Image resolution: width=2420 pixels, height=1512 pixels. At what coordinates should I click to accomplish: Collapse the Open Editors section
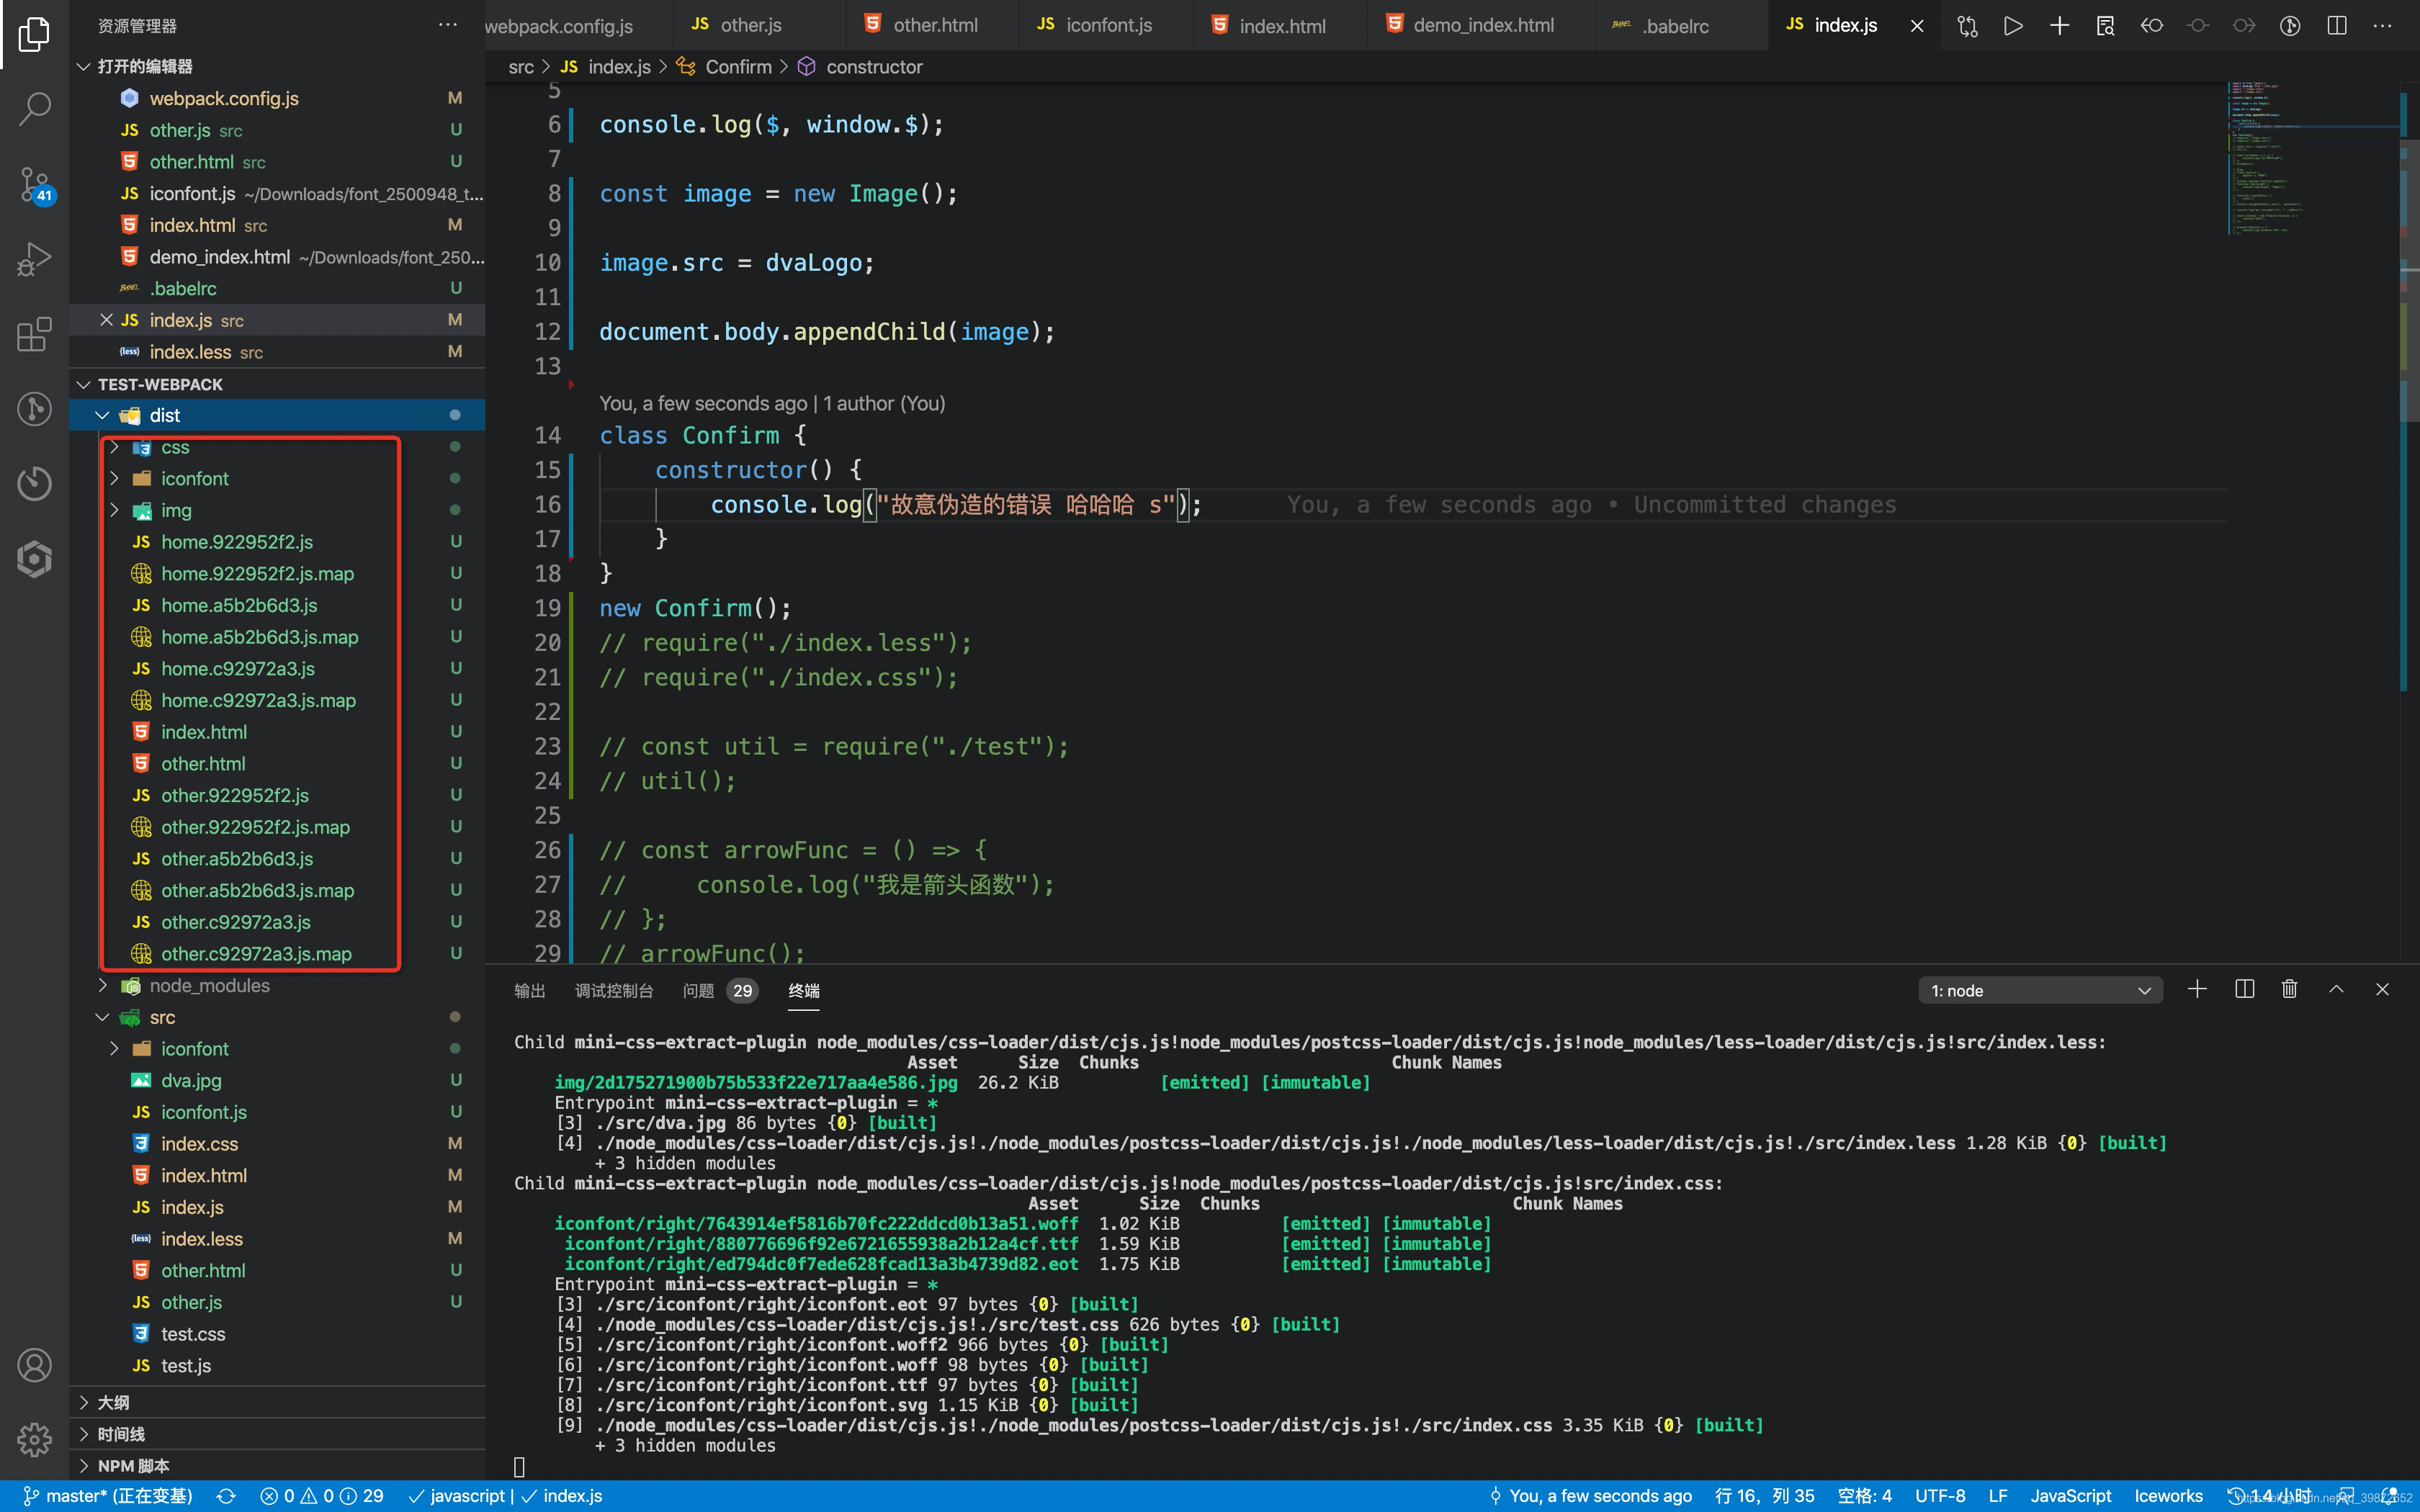coord(84,66)
